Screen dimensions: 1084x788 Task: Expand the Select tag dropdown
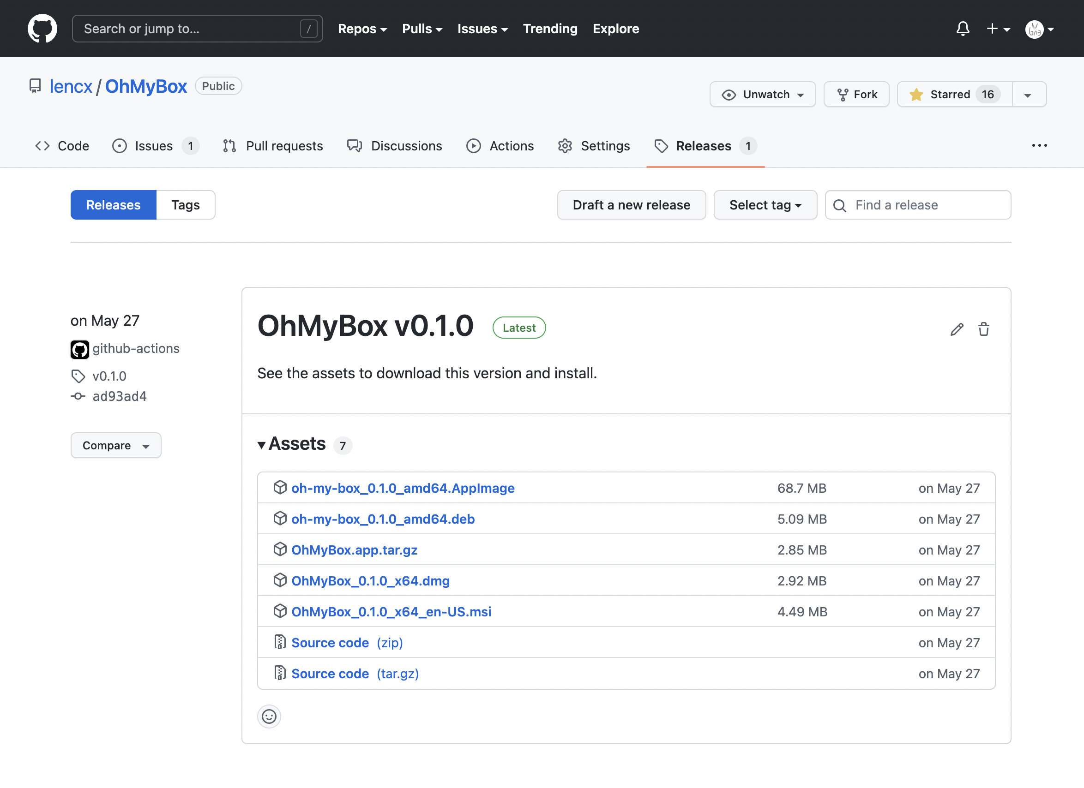click(x=765, y=204)
